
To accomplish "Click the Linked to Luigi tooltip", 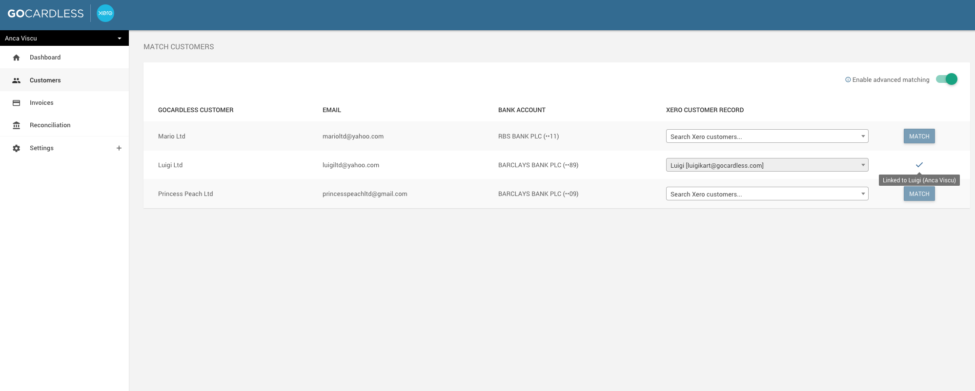I will (x=919, y=180).
